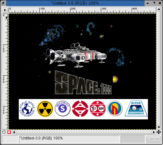
Task: Toggle the dashed-circle selection mask button
Action: tap(4, 132)
